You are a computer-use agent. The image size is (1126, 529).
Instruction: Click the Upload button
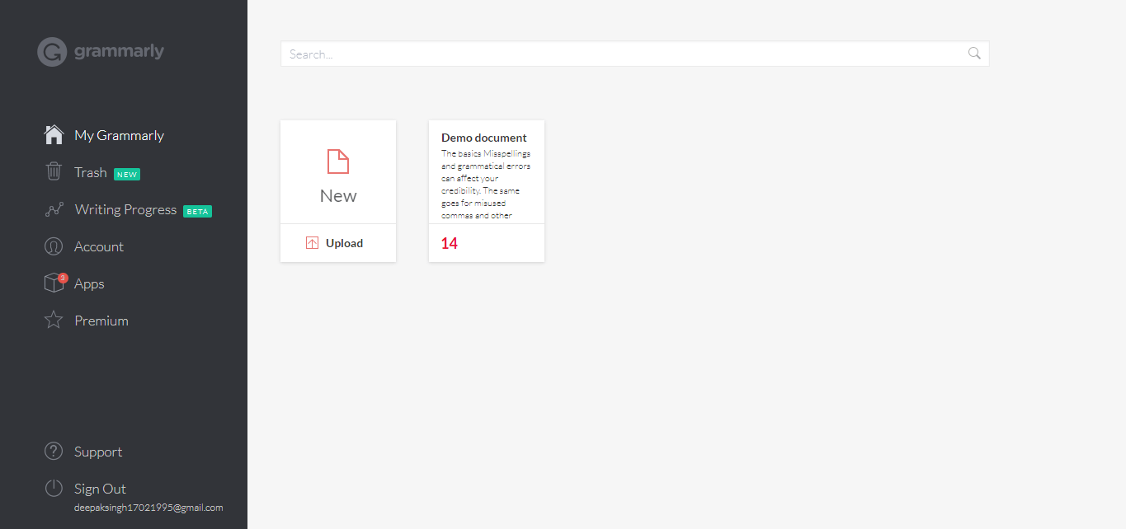[338, 242]
